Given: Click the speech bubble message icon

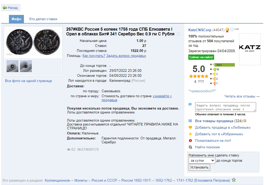Looking at the screenshot, I should 190,105.
